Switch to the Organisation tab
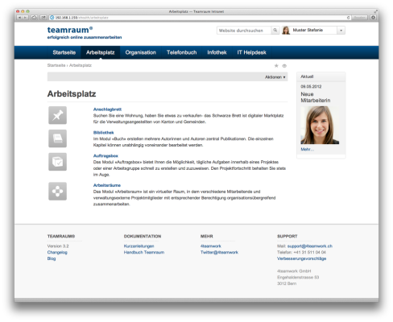This screenshot has width=393, height=322. click(141, 52)
